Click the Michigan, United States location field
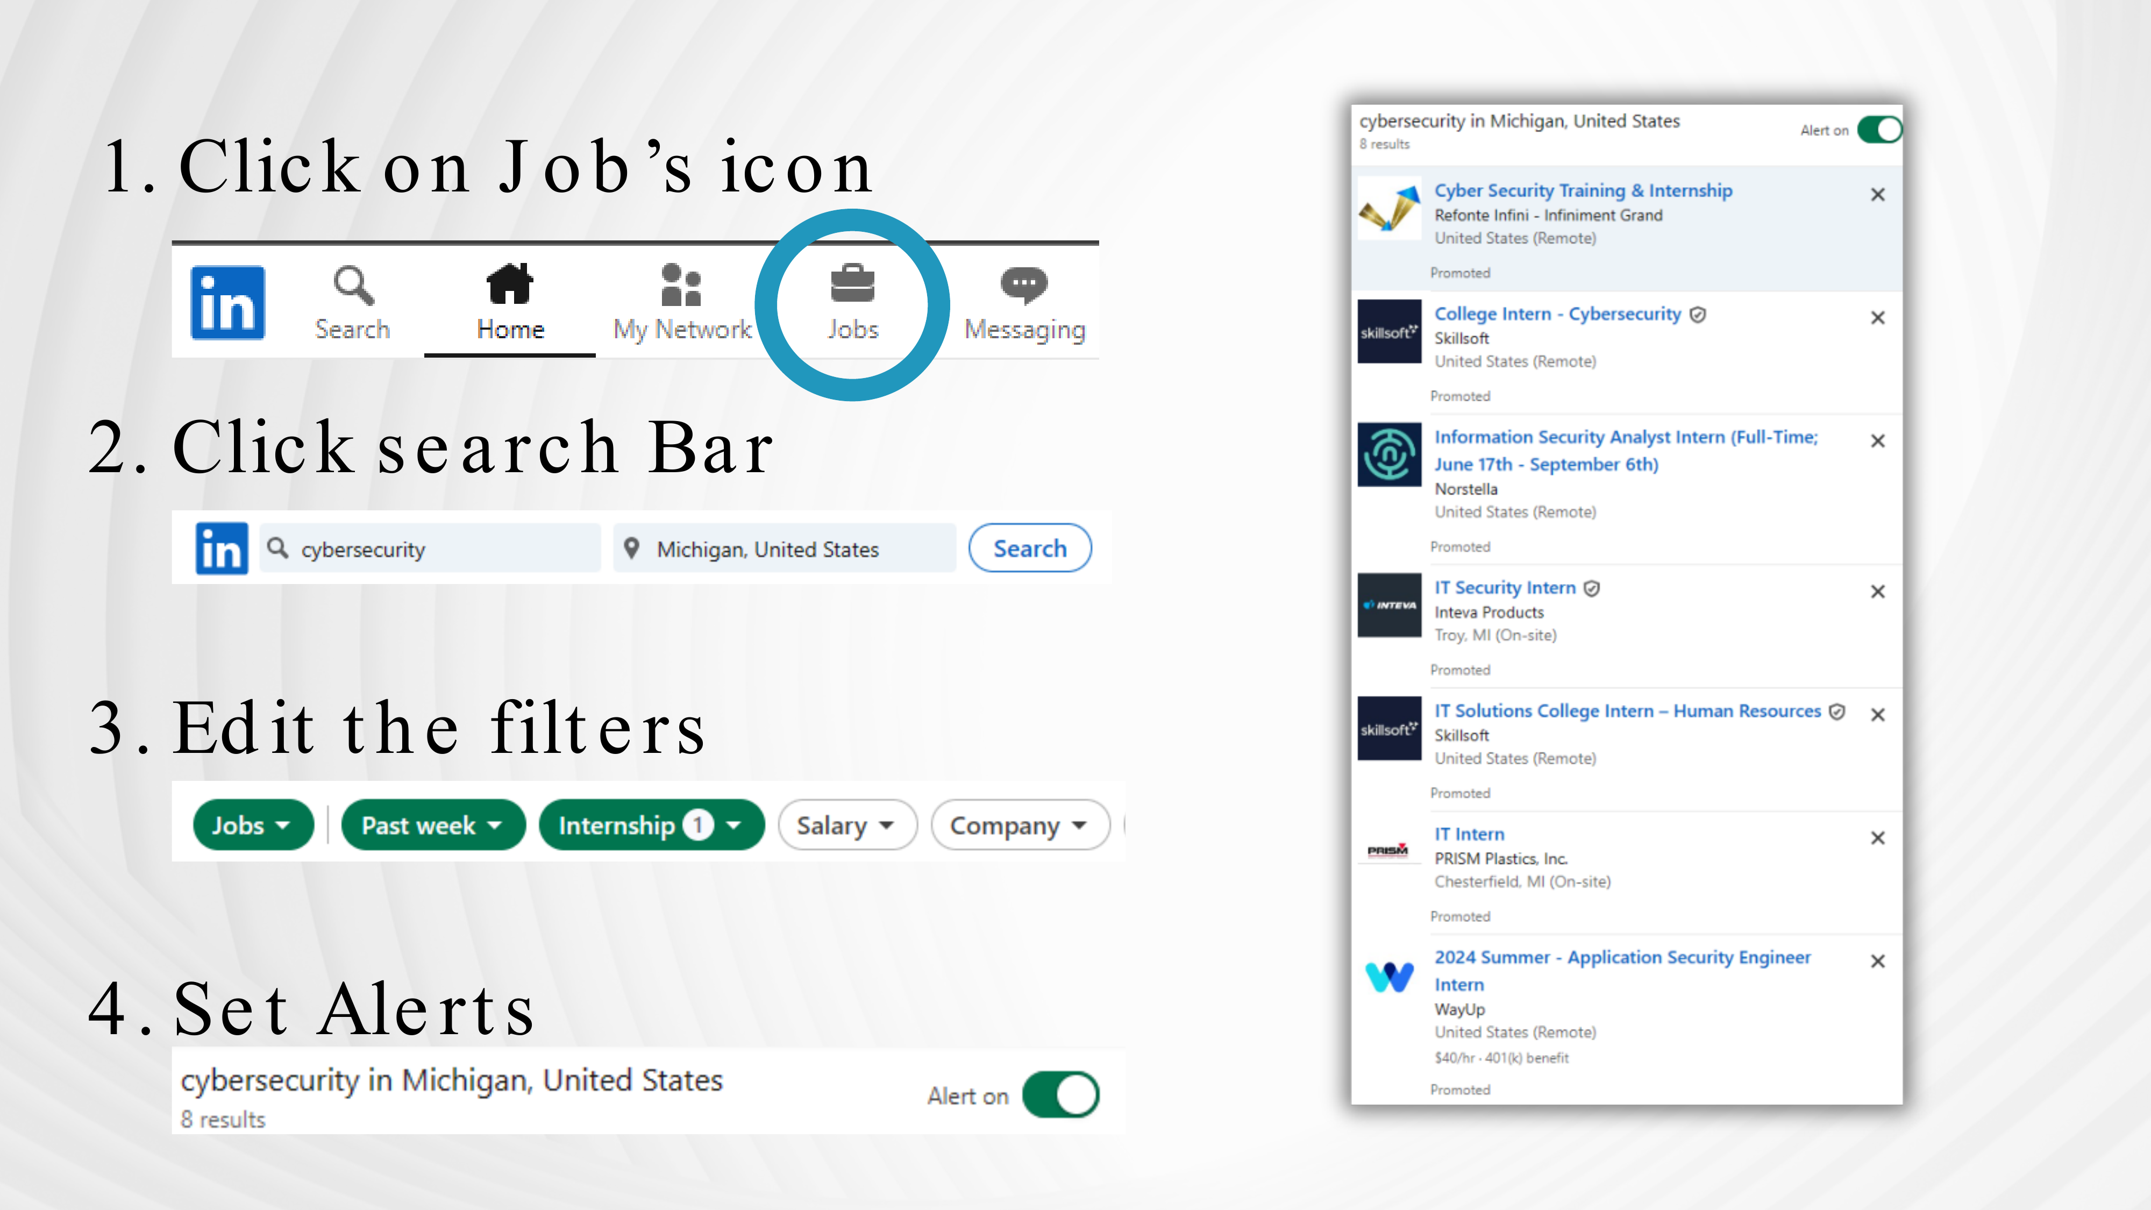This screenshot has width=2151, height=1210. (784, 549)
